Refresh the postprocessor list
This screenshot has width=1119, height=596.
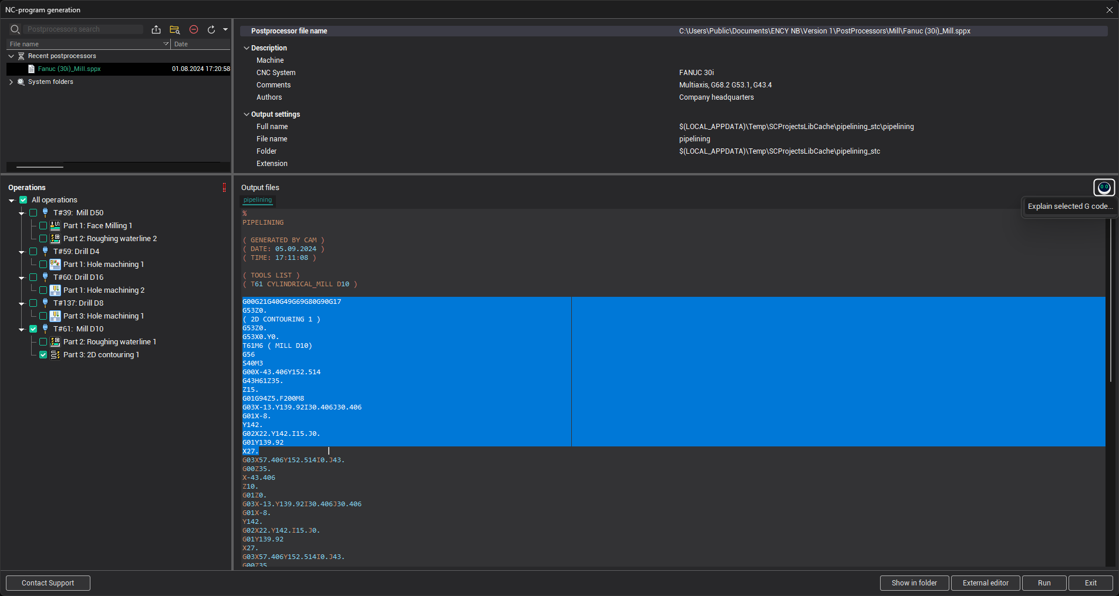point(211,29)
